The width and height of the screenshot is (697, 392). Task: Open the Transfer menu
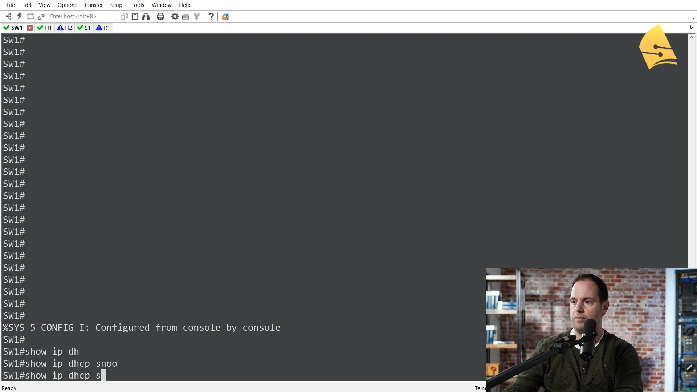coord(93,5)
